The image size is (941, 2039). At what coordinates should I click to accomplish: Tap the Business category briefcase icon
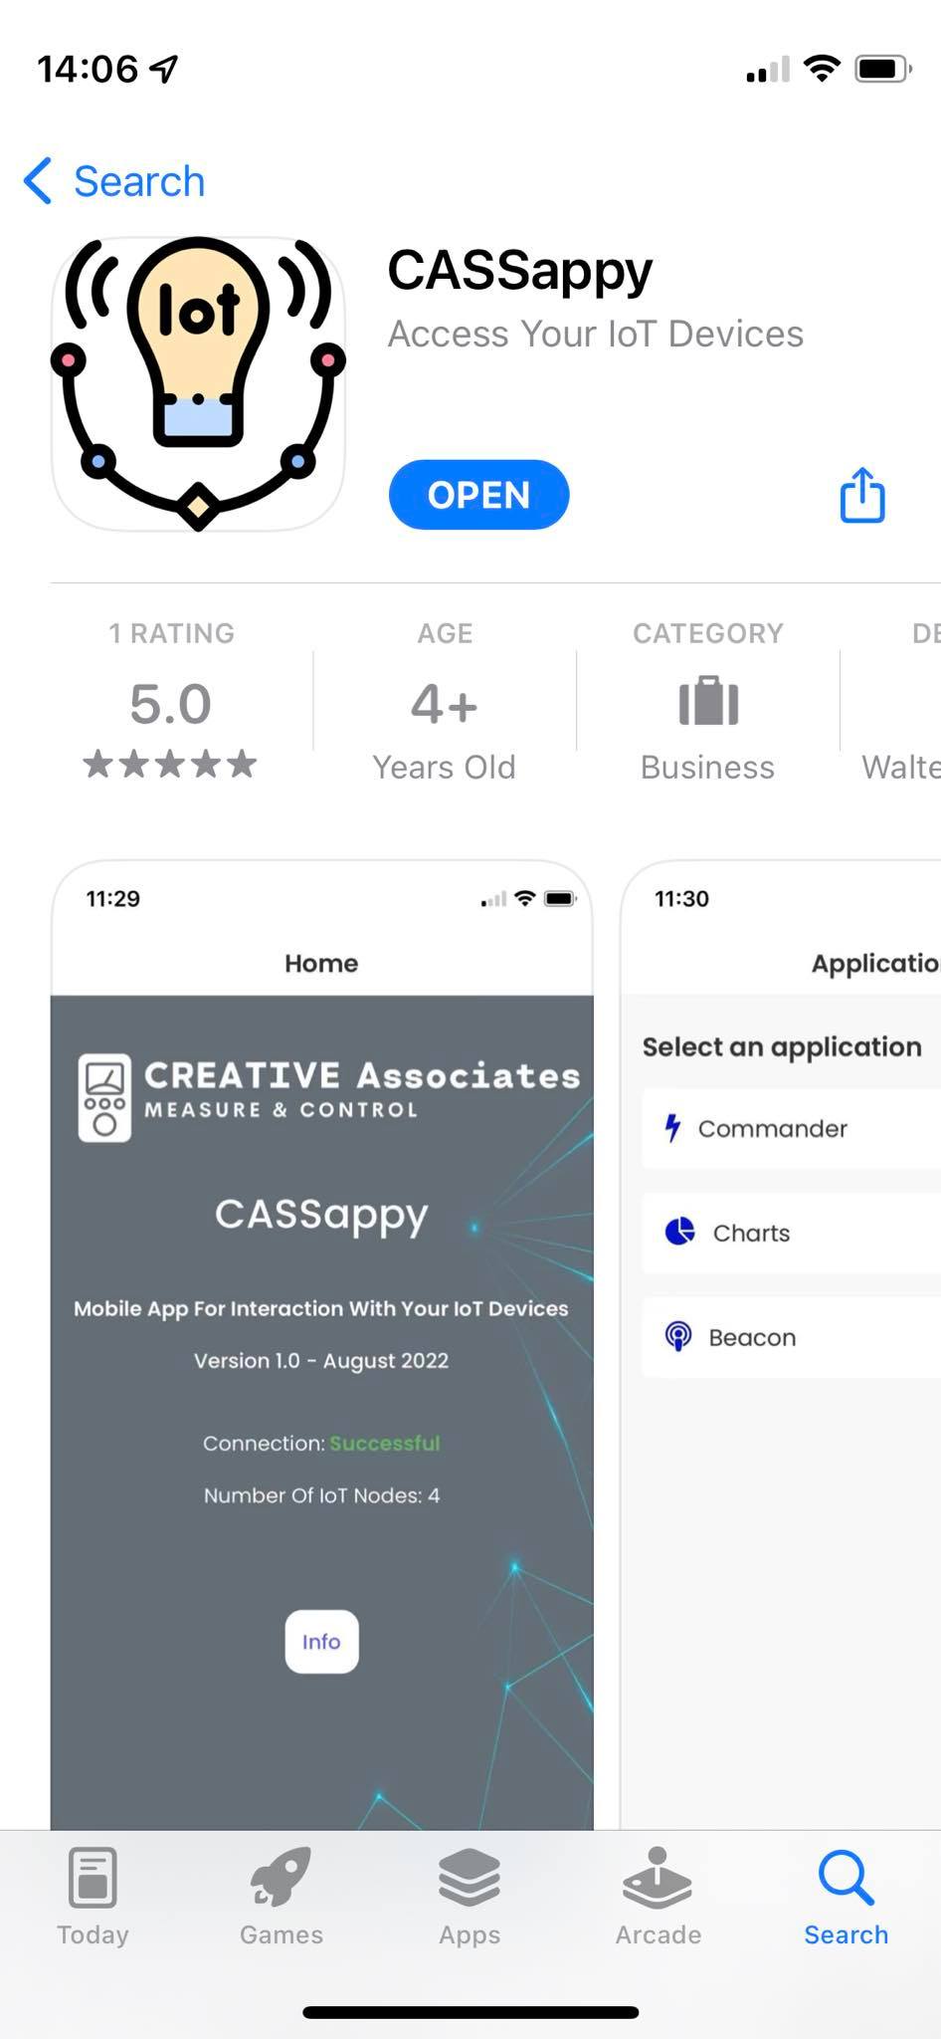click(x=708, y=701)
